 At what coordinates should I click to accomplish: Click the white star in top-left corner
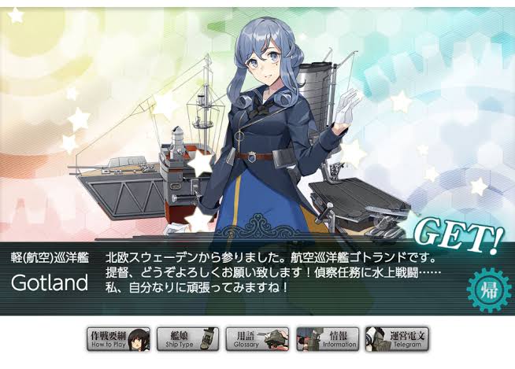(x=16, y=16)
